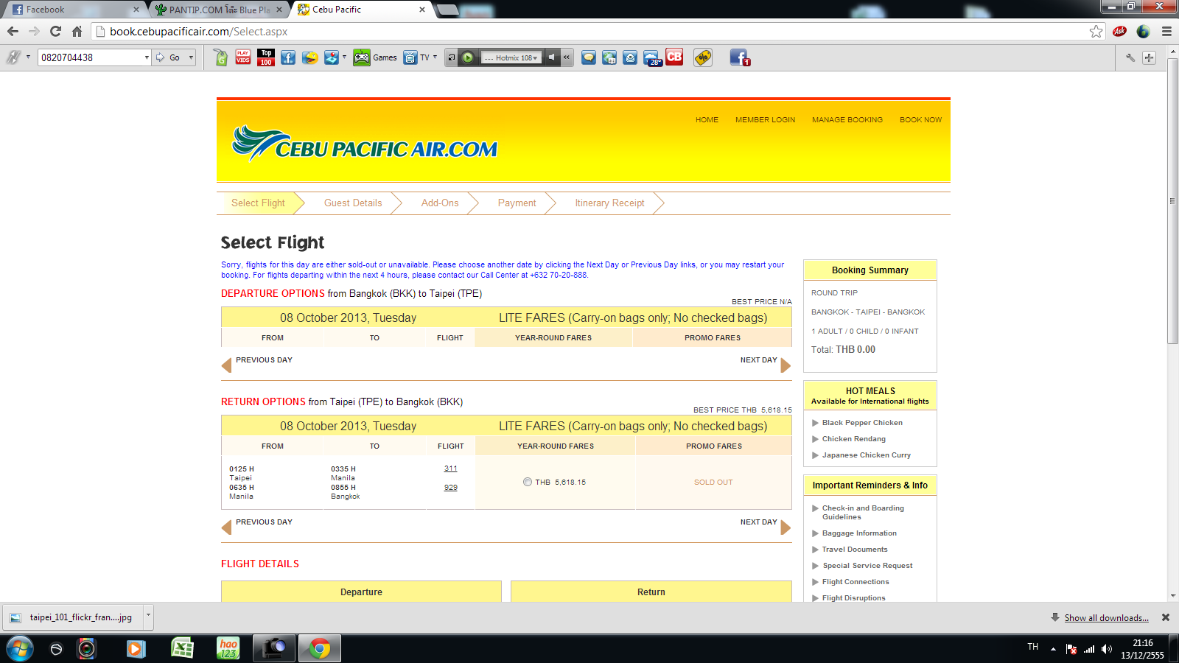Viewport: 1179px width, 663px height.
Task: Click the Pac-Man game toolbar icon
Action: click(310, 57)
